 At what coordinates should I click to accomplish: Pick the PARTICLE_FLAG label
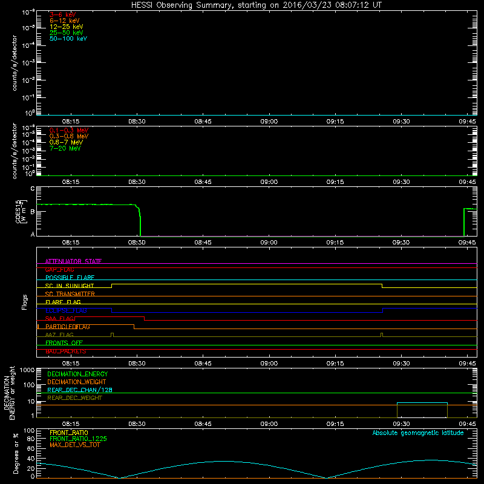[x=68, y=327]
